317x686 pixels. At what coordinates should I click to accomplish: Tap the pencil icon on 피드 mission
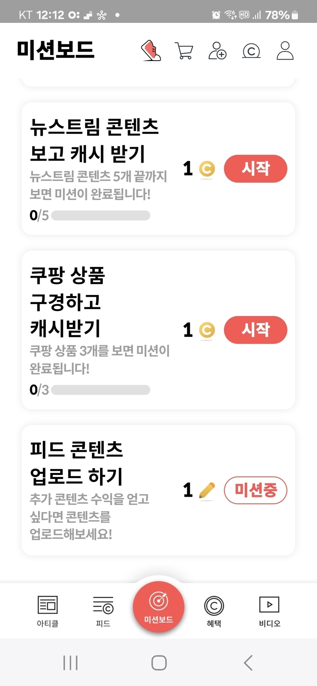207,491
